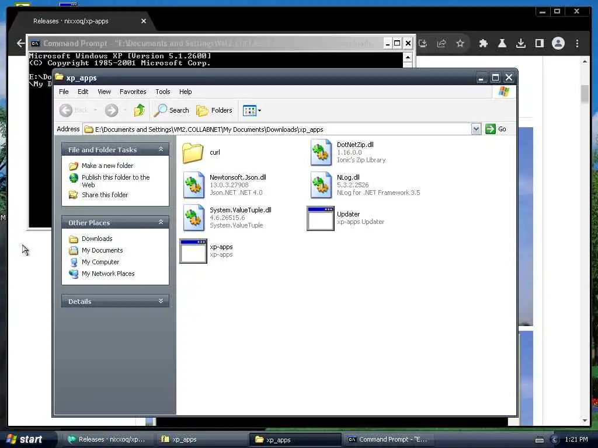Select the DotNetZip.dll file icon
Viewport: 598px width, 448px height.
tap(321, 152)
